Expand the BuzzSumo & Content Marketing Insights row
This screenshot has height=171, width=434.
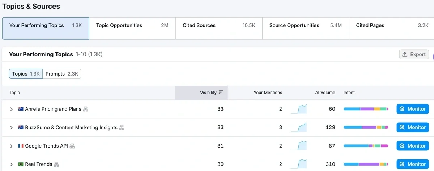12,128
